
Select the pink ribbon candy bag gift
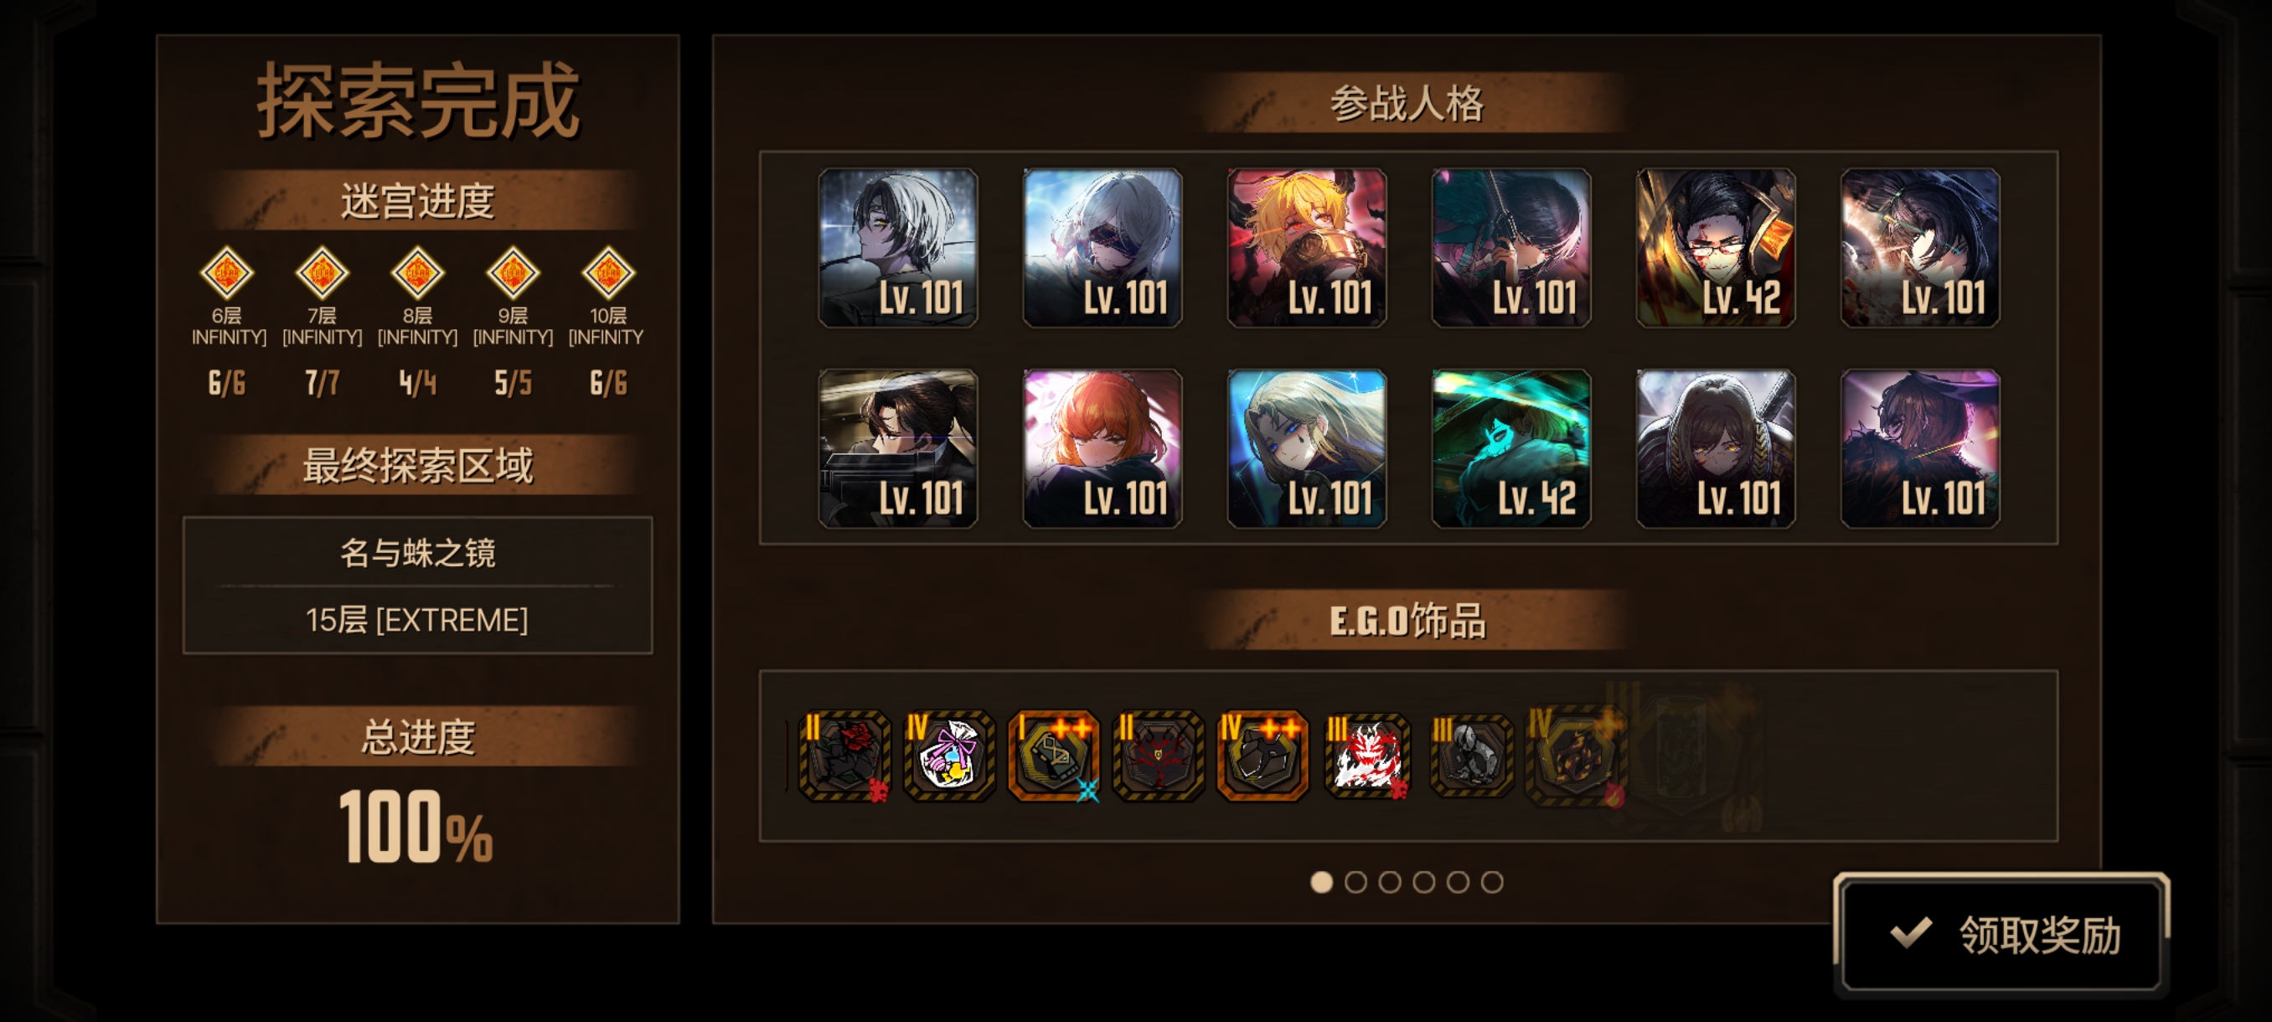pyautogui.click(x=948, y=756)
